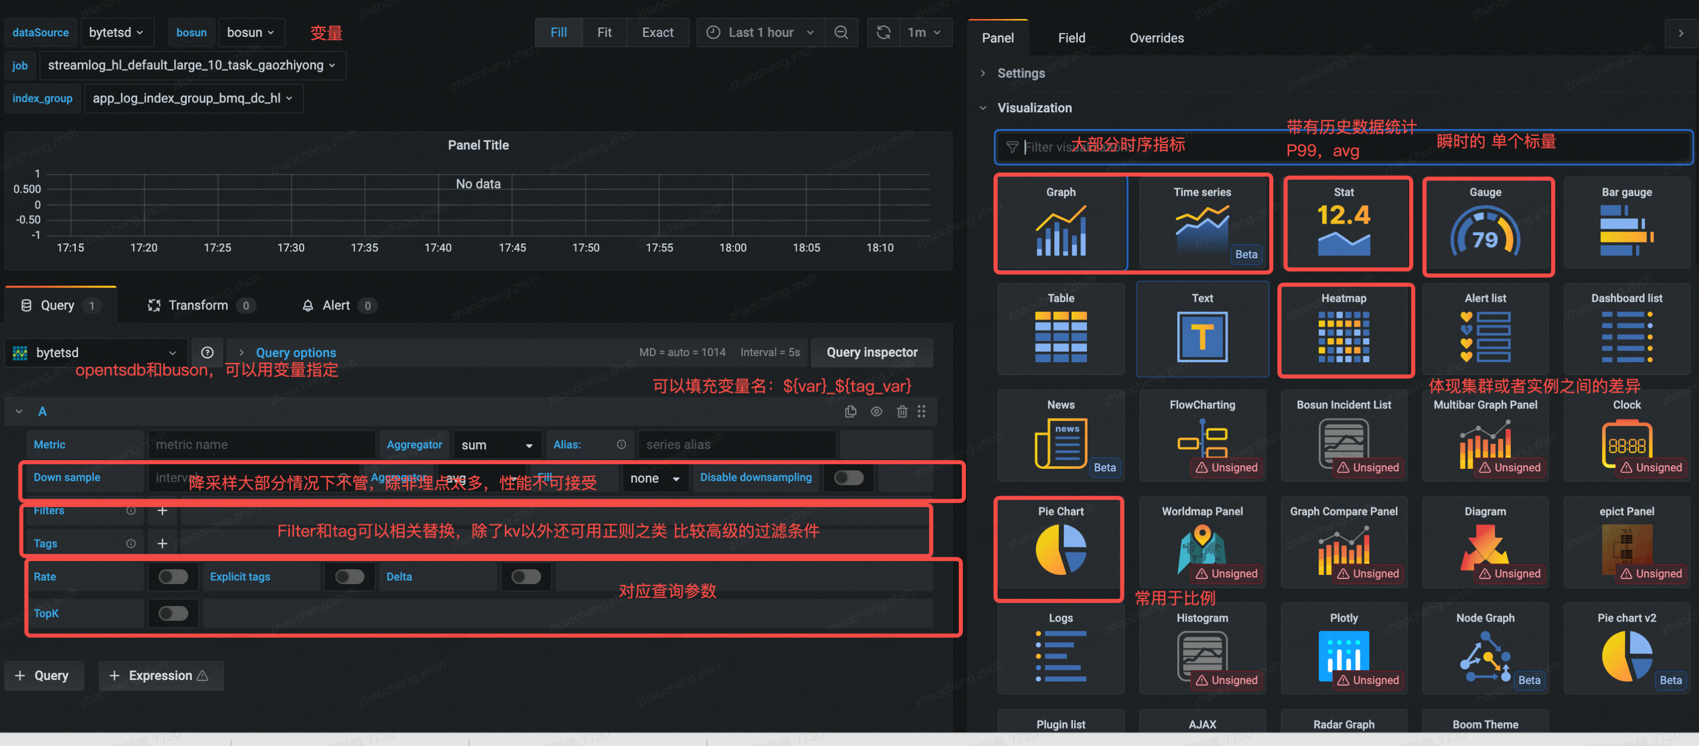
Task: Duplicate query A with the copy icon
Action: (x=850, y=411)
